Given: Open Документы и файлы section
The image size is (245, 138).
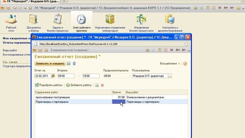Looking at the screenshot, I should pos(34,23).
